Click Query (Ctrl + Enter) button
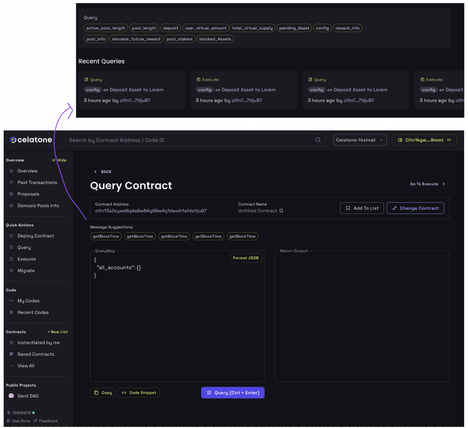Image resolution: width=468 pixels, height=428 pixels. pyautogui.click(x=233, y=393)
